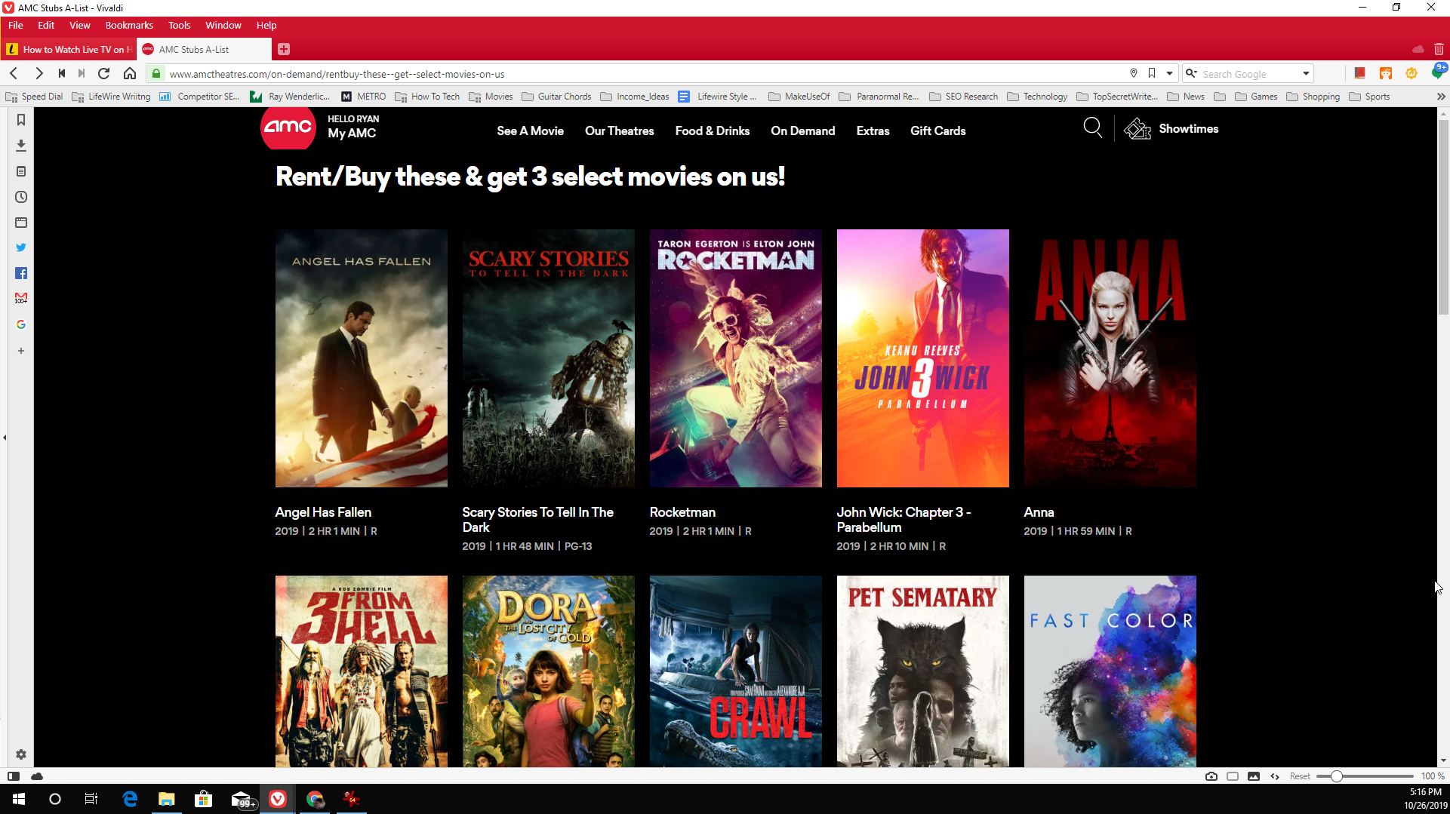
Task: Open the Window panel in the side panel
Action: [21, 223]
